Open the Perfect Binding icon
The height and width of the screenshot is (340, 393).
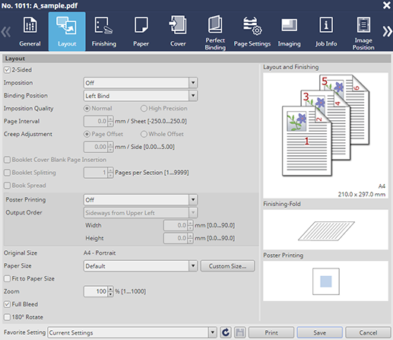(215, 24)
